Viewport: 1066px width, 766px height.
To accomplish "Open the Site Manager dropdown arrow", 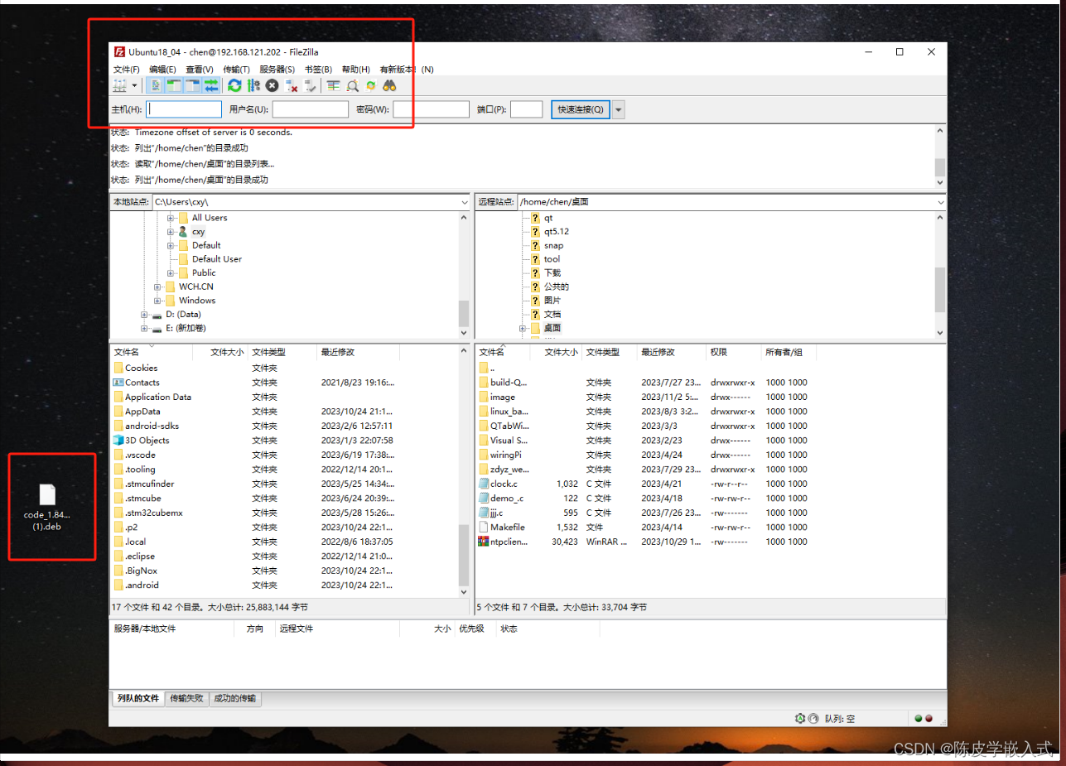I will tap(134, 85).
